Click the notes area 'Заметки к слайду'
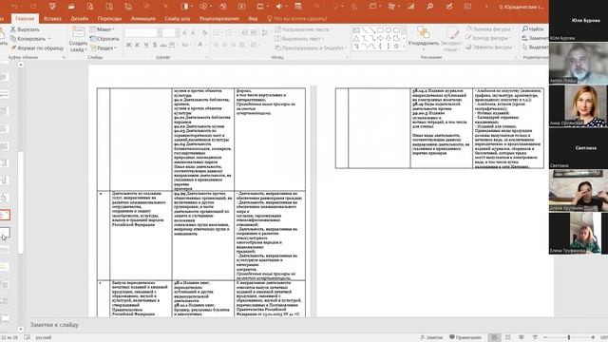The image size is (608, 342). 54,325
